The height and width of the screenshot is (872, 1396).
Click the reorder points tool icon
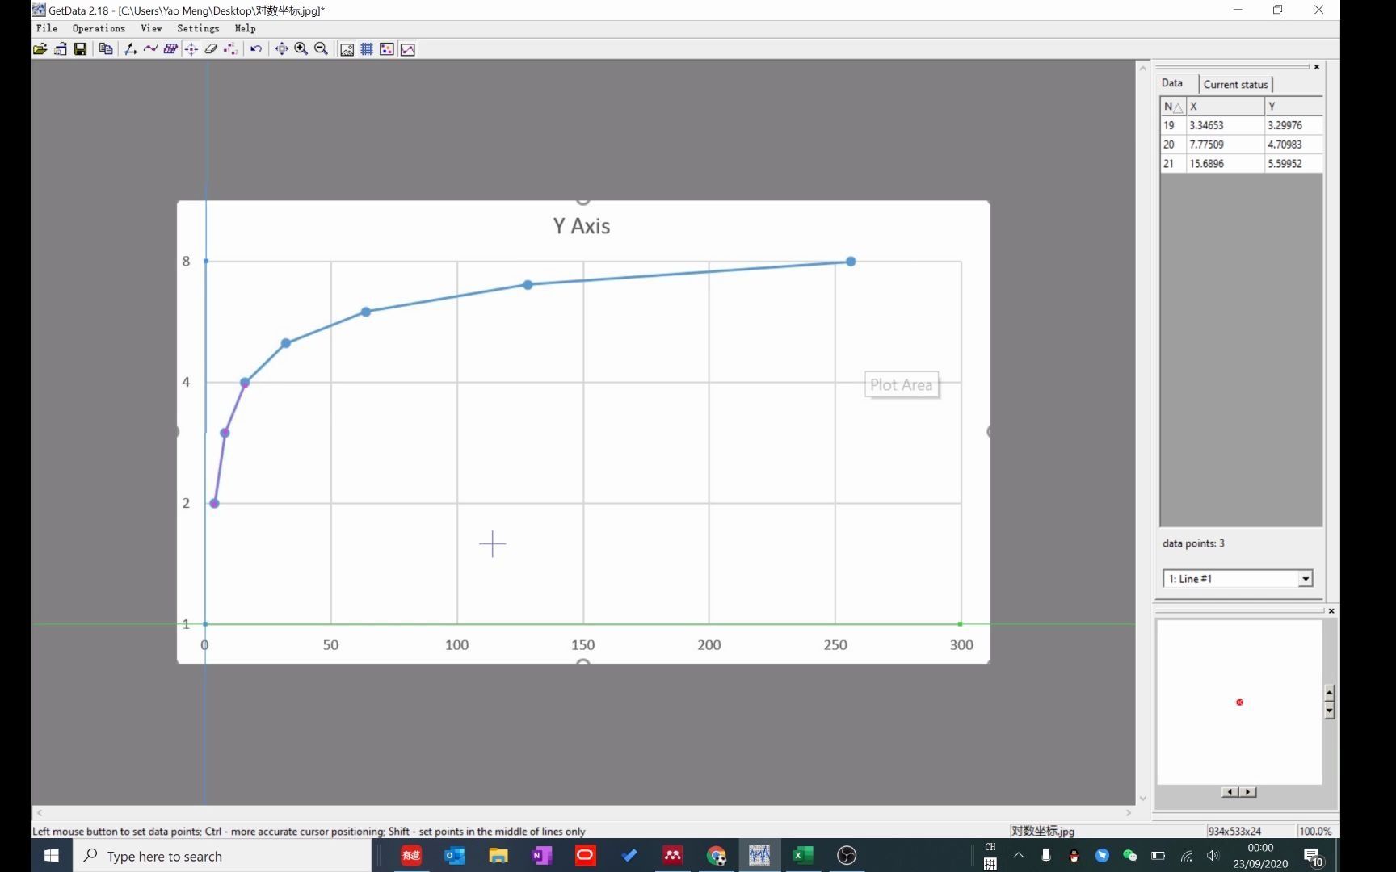(x=231, y=49)
